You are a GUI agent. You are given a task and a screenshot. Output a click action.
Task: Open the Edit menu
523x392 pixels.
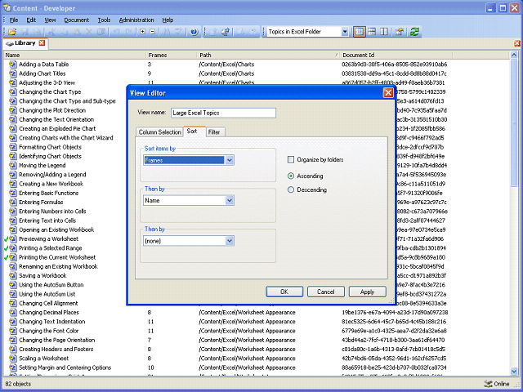[x=31, y=20]
